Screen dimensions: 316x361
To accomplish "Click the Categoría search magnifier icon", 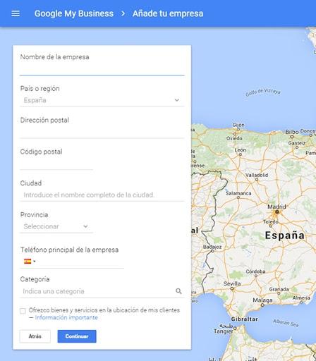I will click(178, 291).
